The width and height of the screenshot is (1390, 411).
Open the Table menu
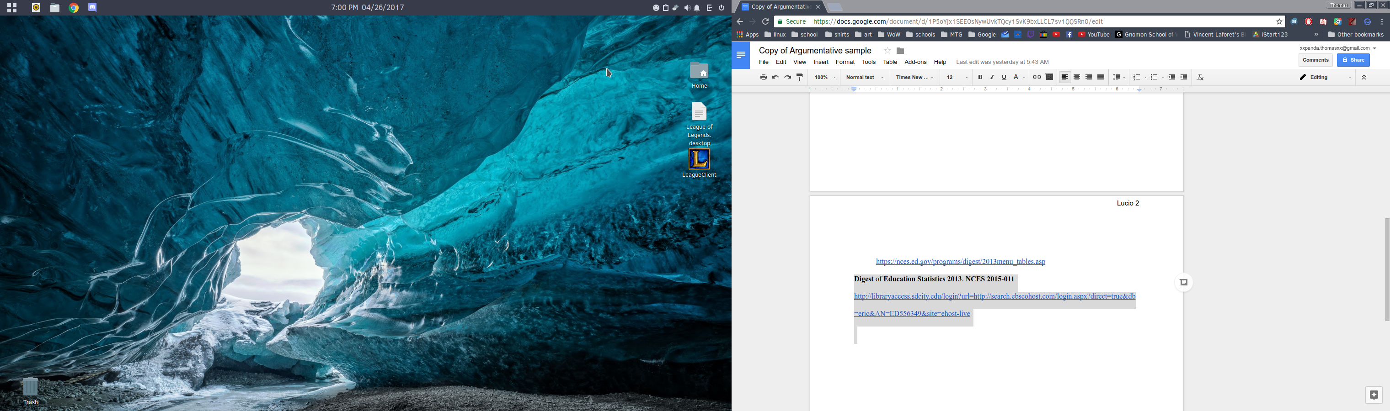(x=890, y=62)
